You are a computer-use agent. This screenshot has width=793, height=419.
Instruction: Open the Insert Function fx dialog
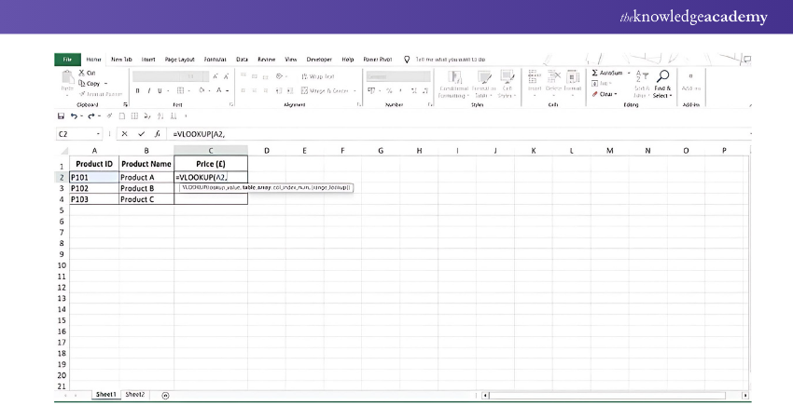tap(158, 134)
